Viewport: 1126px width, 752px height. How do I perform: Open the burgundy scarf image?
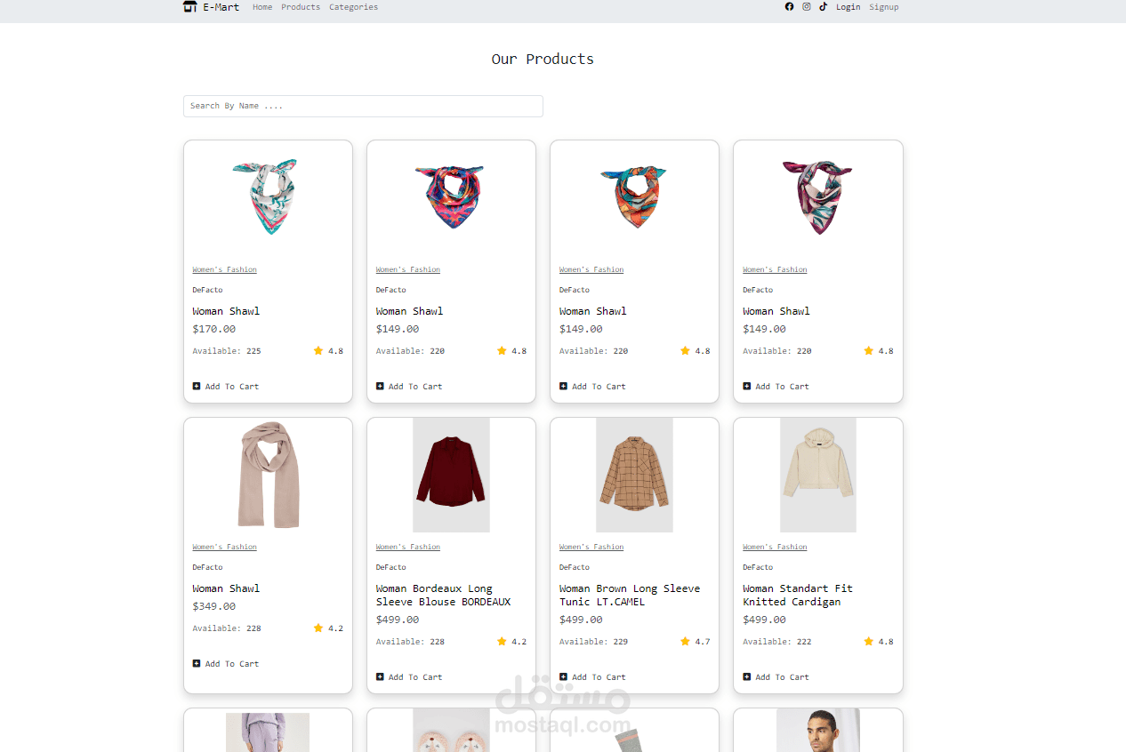click(817, 196)
